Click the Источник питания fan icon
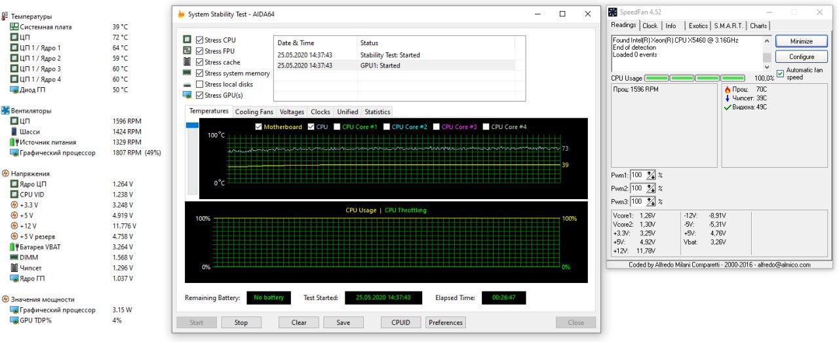Screen dimensions: 839x342 tap(14, 142)
